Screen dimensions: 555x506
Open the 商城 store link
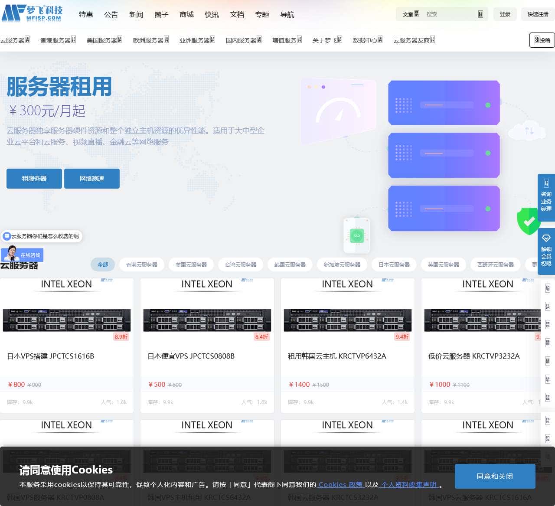186,14
